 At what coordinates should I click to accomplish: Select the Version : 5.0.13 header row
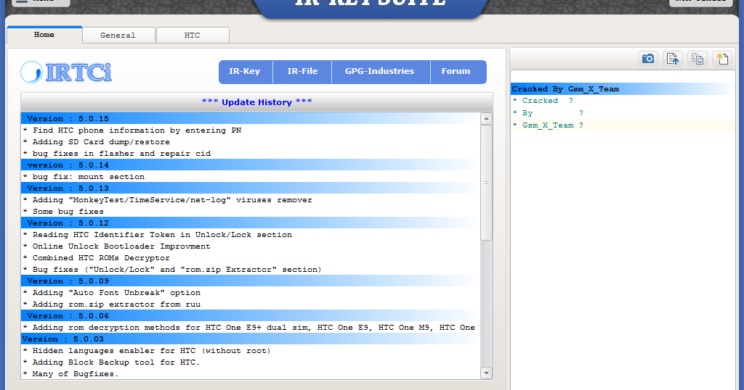[251, 188]
